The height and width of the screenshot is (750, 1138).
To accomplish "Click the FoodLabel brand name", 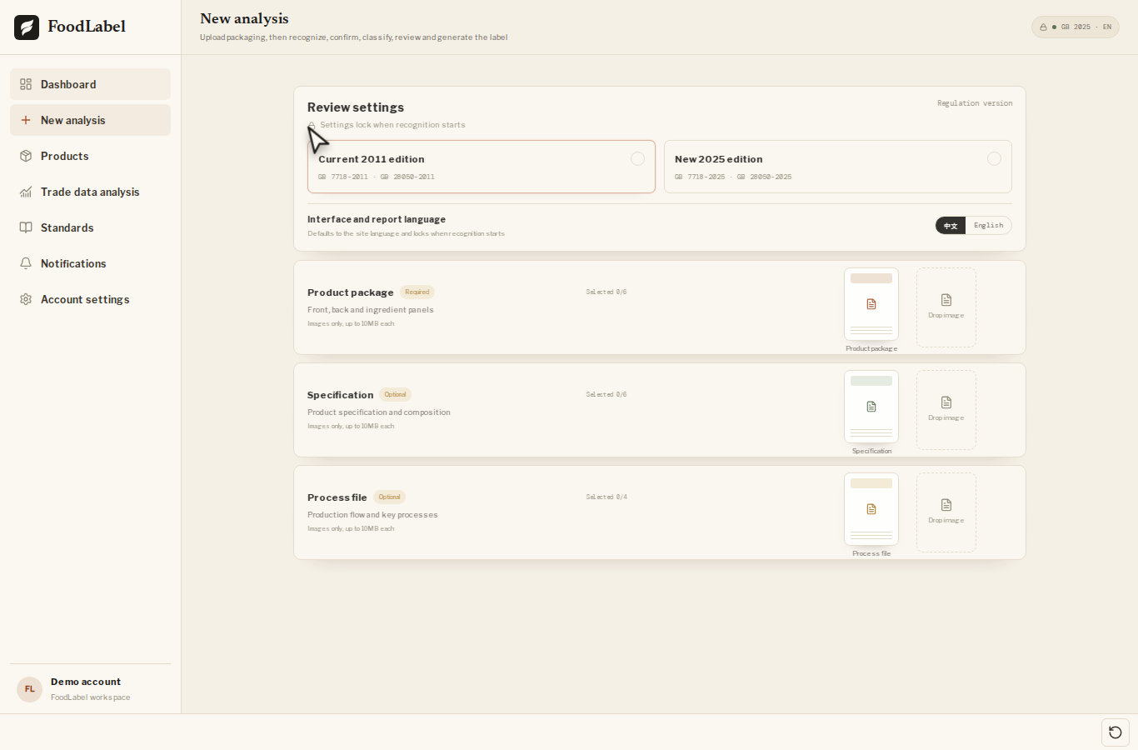I will pos(87,27).
